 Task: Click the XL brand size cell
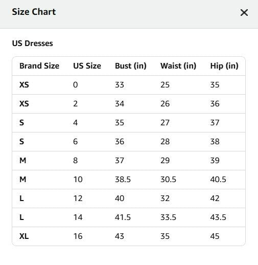pos(24,236)
